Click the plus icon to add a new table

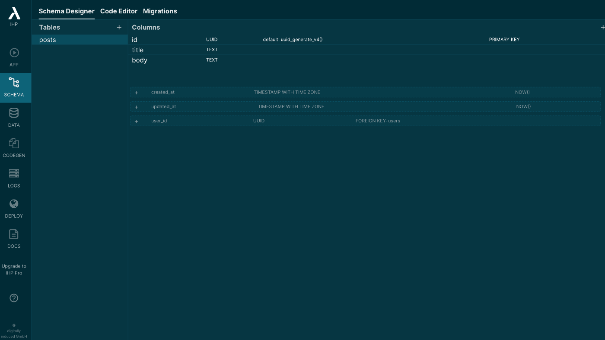[x=119, y=27]
